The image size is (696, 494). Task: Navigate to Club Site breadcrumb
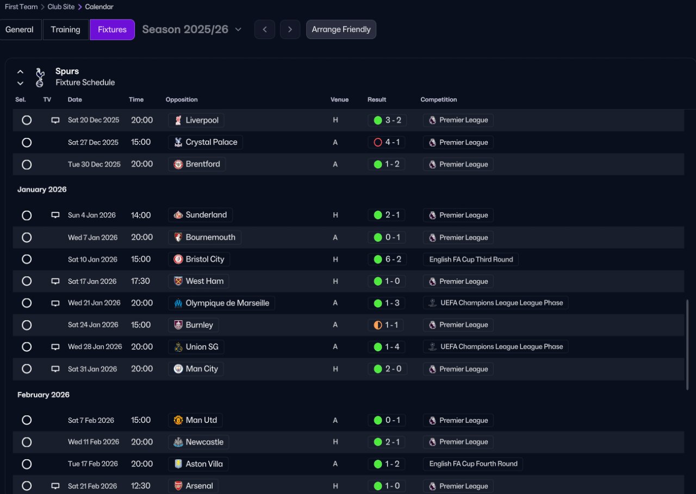point(61,7)
